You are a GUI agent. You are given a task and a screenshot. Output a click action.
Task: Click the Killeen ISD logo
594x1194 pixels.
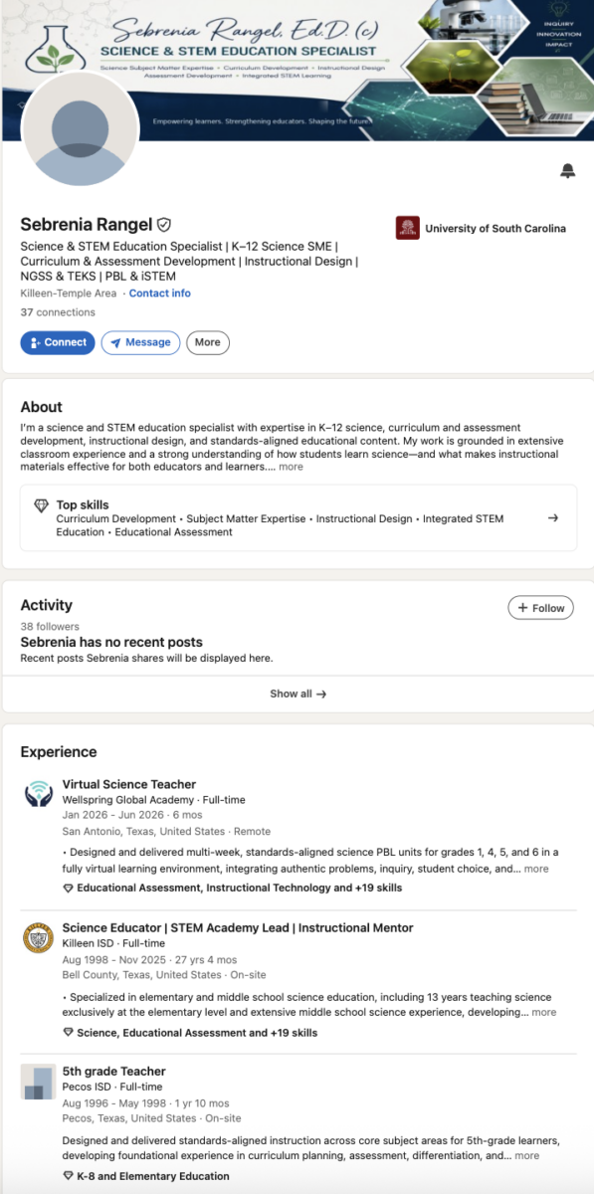38,937
